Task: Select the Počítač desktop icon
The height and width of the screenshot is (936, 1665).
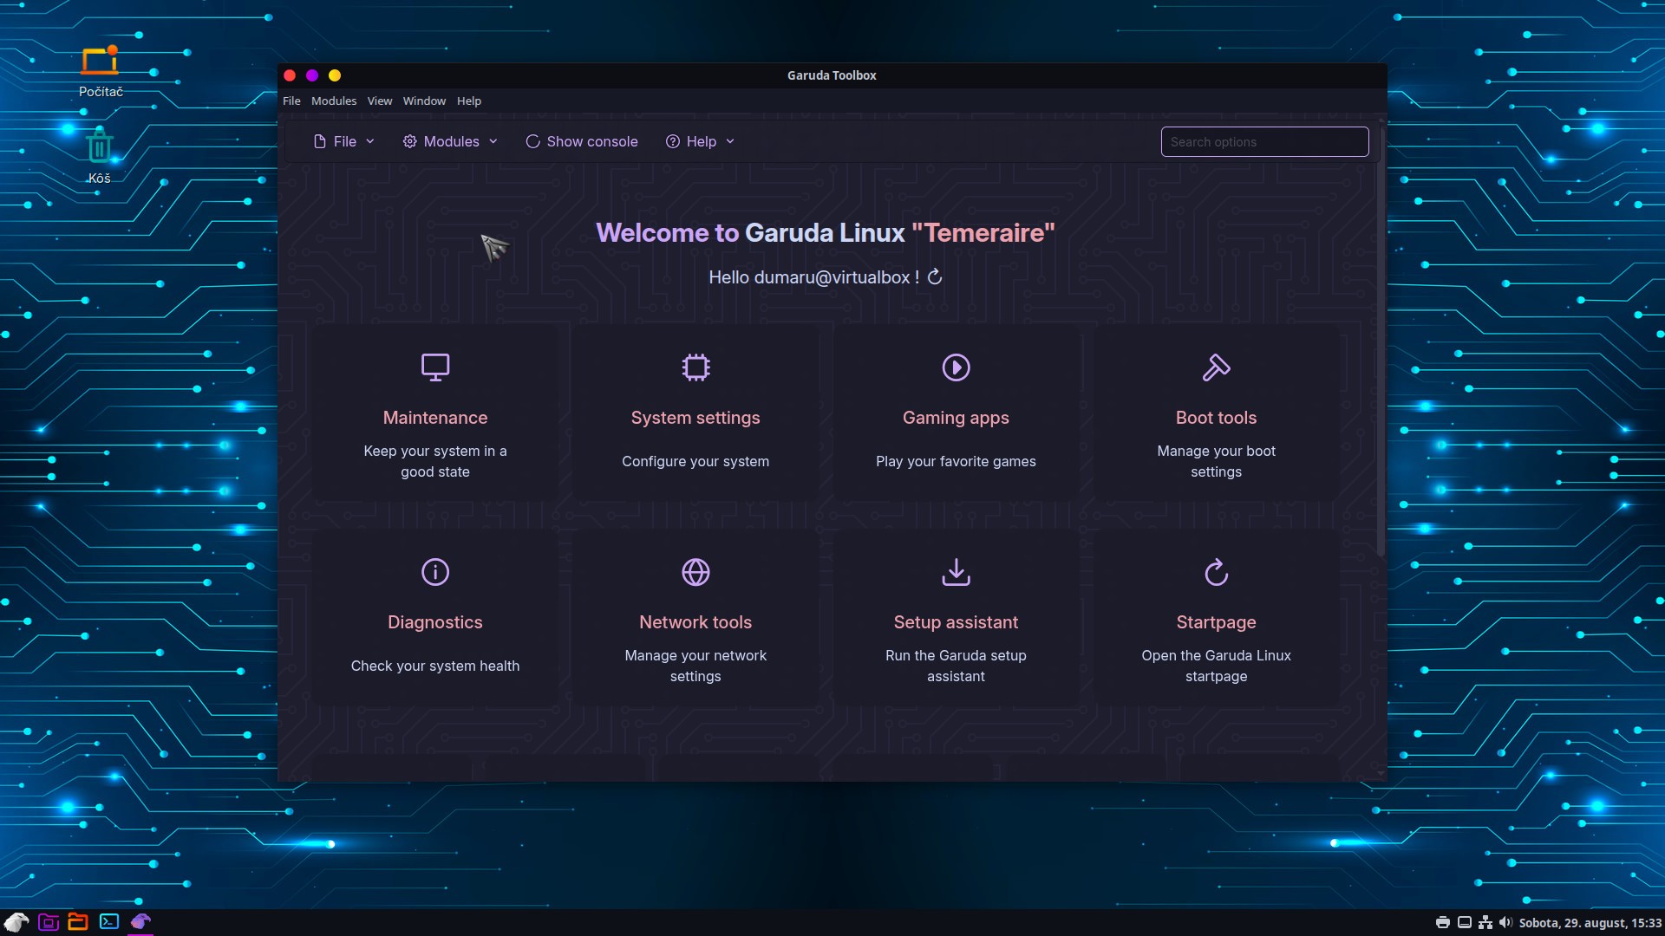Action: coord(101,72)
